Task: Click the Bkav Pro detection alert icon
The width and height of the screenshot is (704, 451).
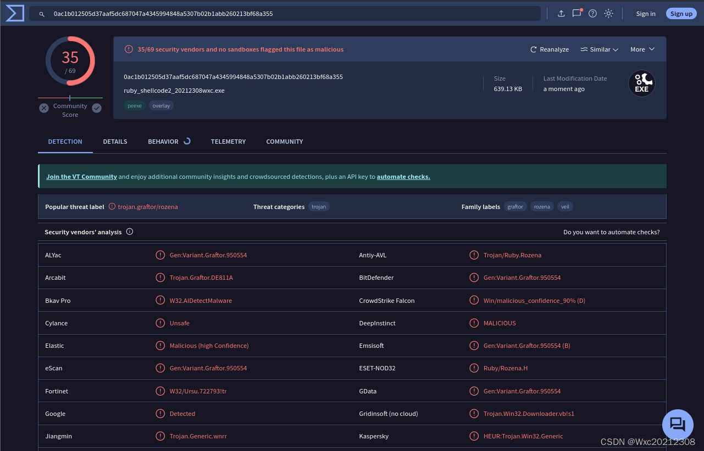Action: pos(160,300)
